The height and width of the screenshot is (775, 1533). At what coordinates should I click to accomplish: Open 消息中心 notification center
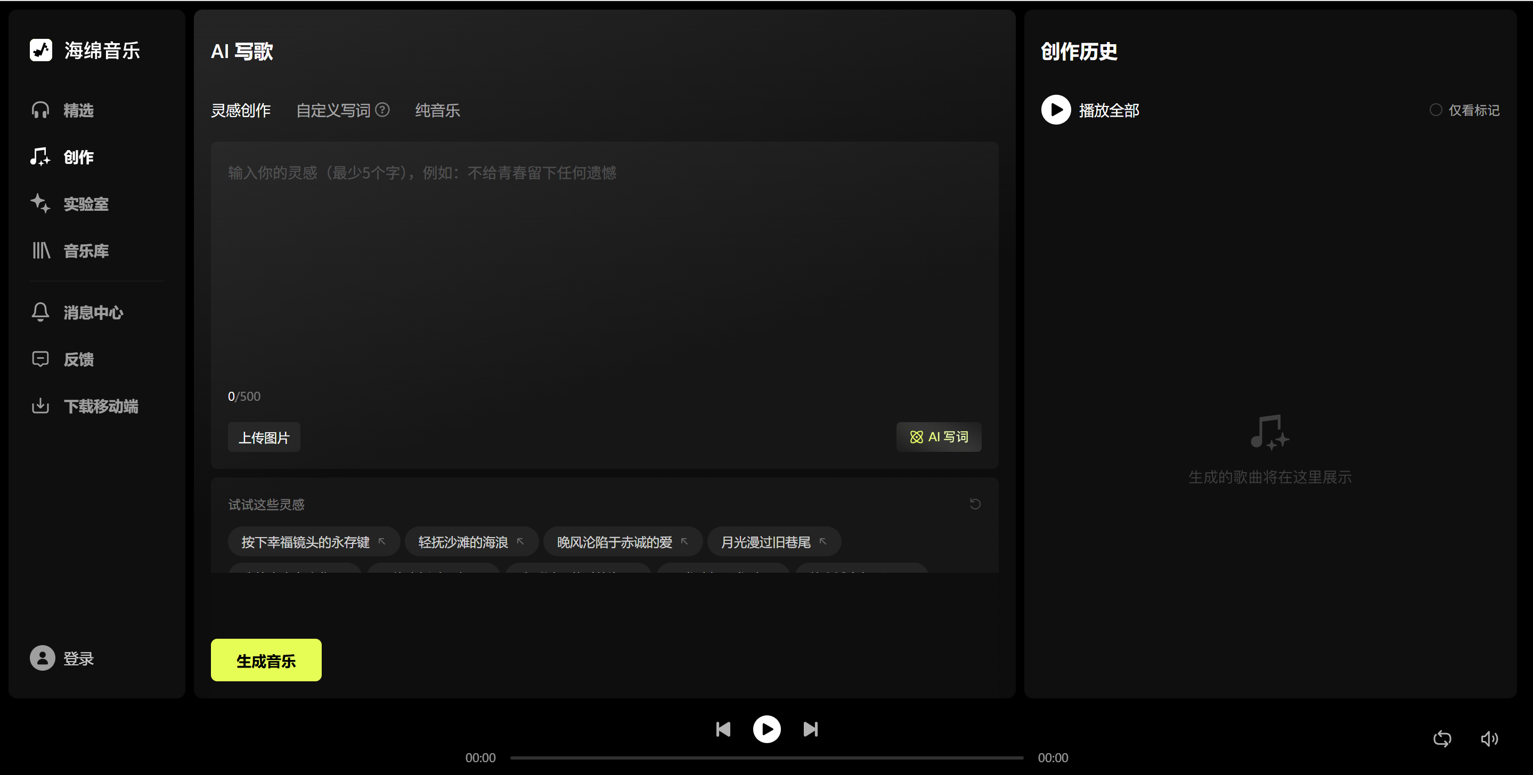click(x=93, y=312)
